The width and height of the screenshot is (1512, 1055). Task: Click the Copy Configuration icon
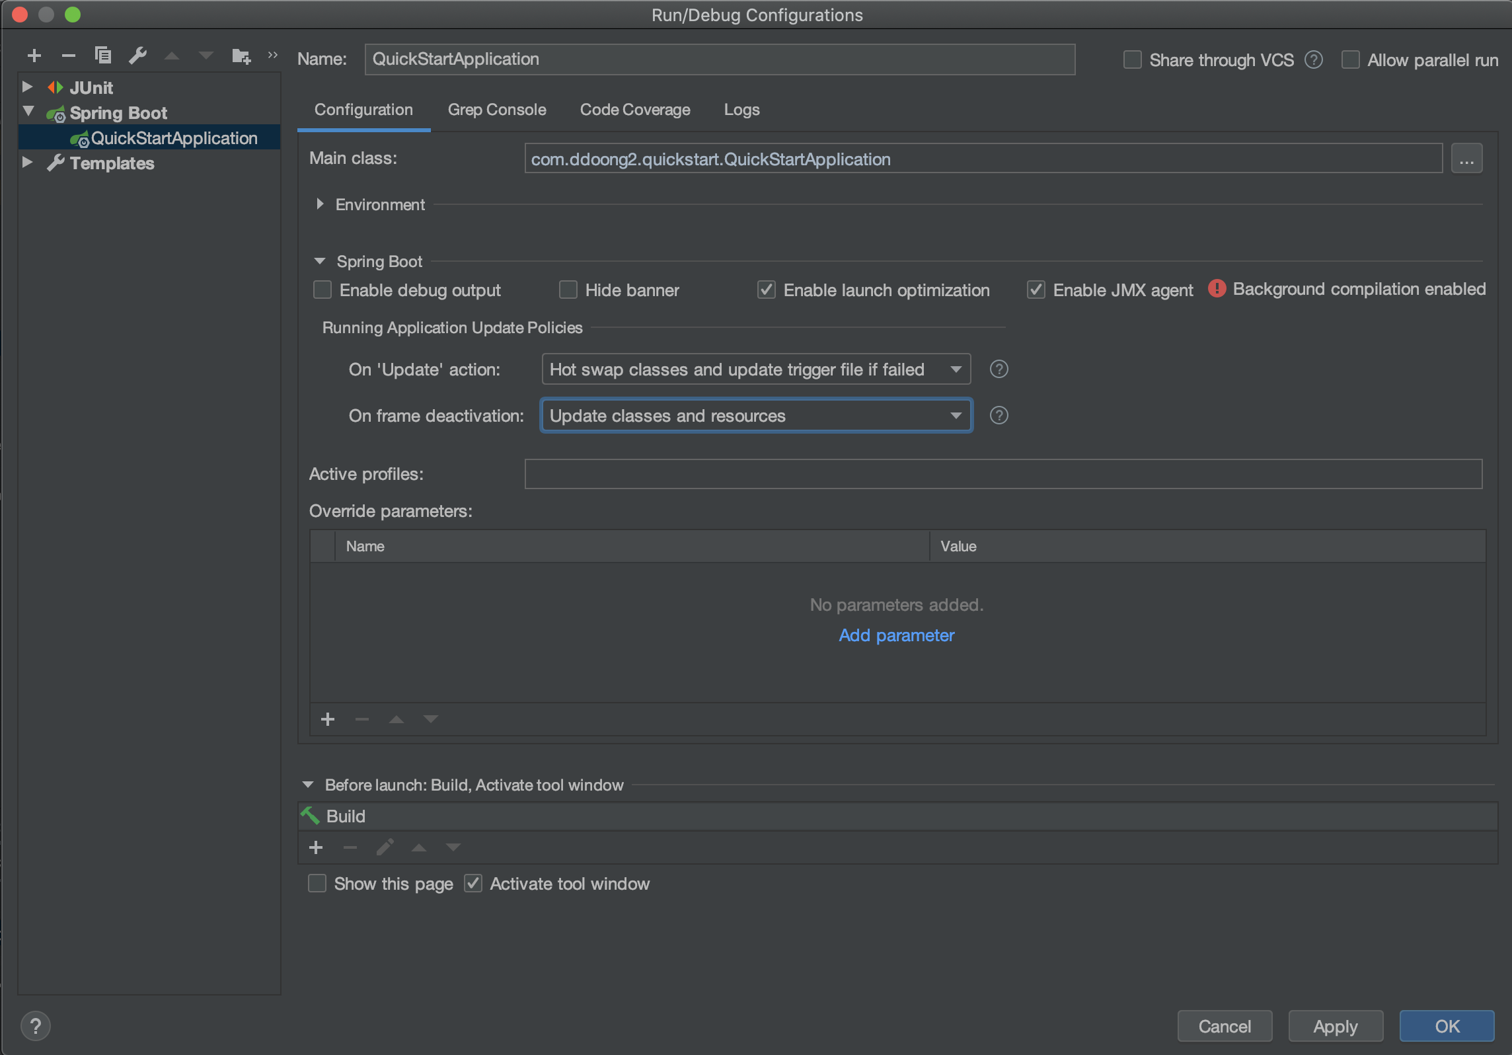click(x=103, y=56)
